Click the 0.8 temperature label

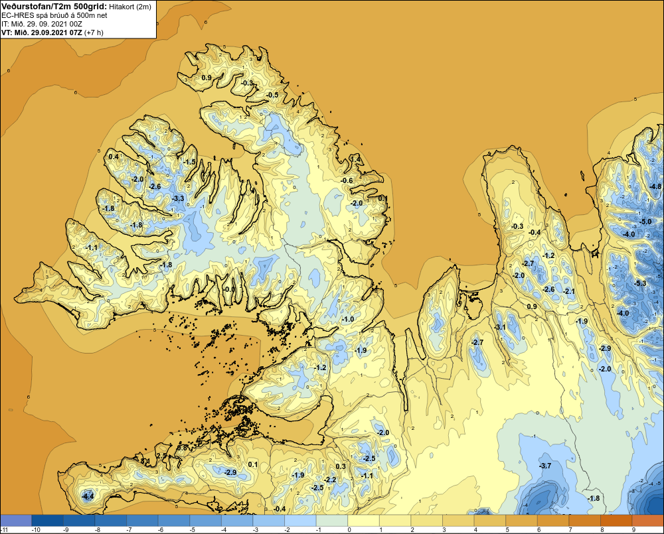tap(182, 448)
